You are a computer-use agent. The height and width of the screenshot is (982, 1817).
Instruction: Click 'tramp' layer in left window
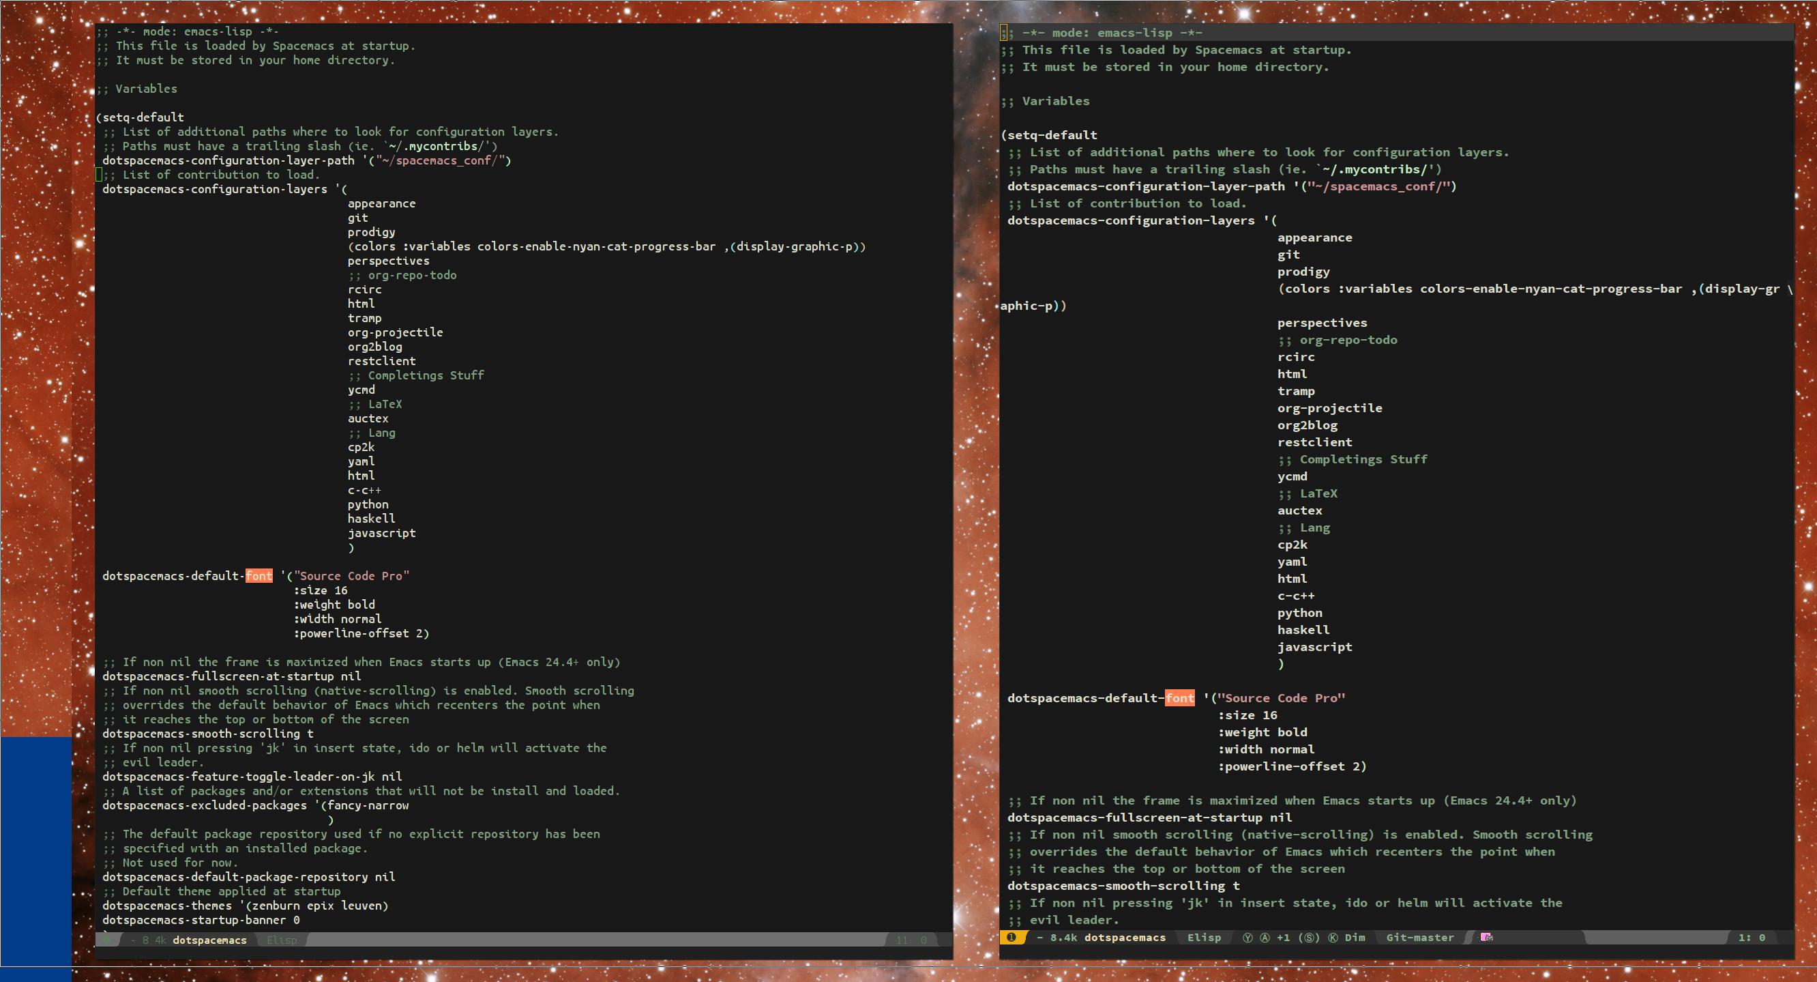[365, 319]
